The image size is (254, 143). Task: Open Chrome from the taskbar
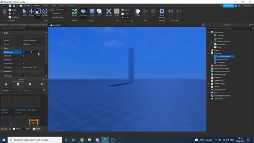[x=82, y=140]
